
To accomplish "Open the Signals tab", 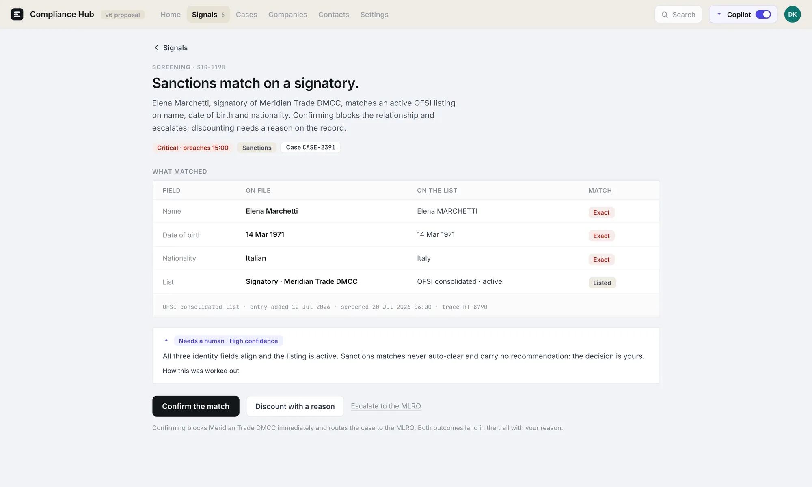I will (208, 15).
